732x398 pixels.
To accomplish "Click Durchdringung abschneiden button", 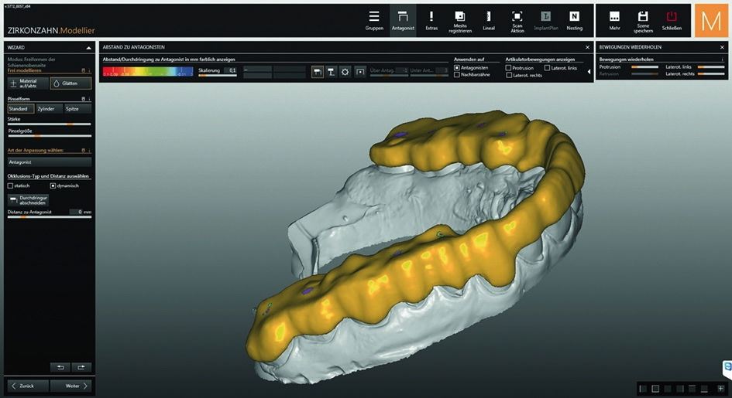I will tap(28, 200).
